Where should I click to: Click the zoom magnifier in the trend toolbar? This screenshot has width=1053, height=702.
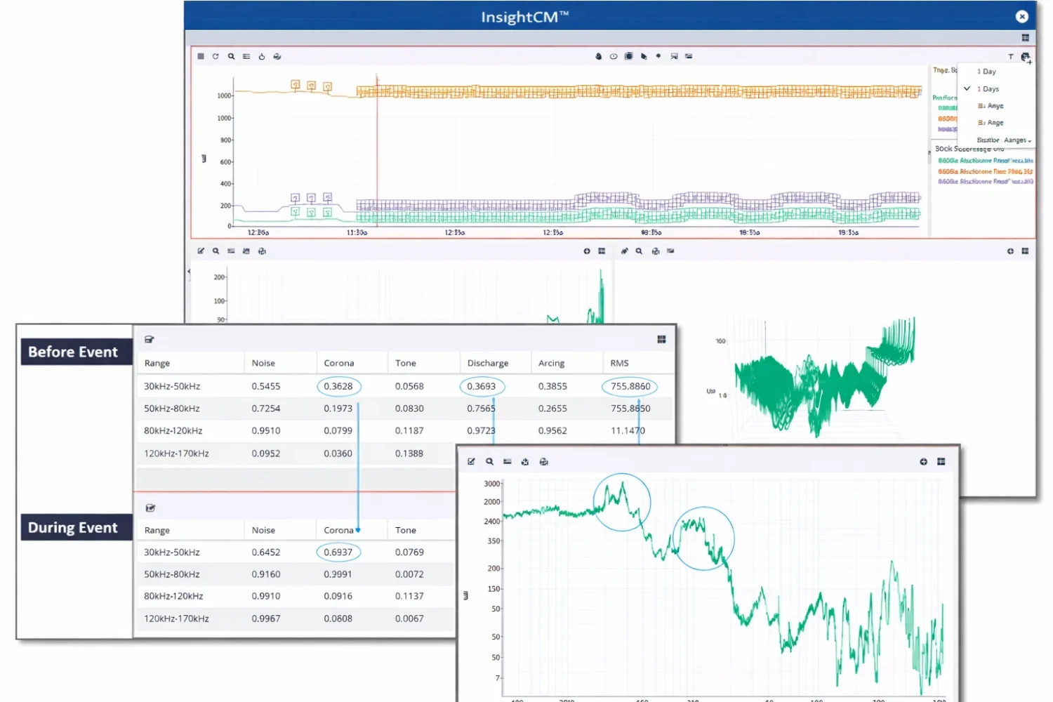[x=231, y=56]
